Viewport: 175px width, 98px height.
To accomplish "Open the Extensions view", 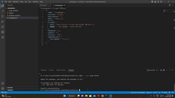I will 2,27.
